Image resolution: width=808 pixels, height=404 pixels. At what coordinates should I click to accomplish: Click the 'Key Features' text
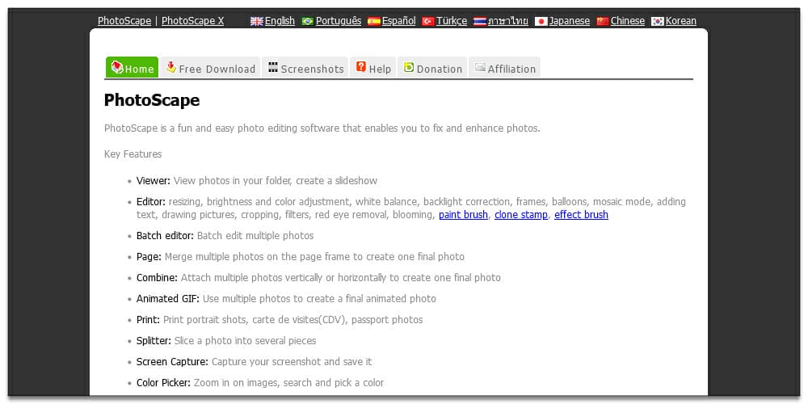[x=133, y=154]
